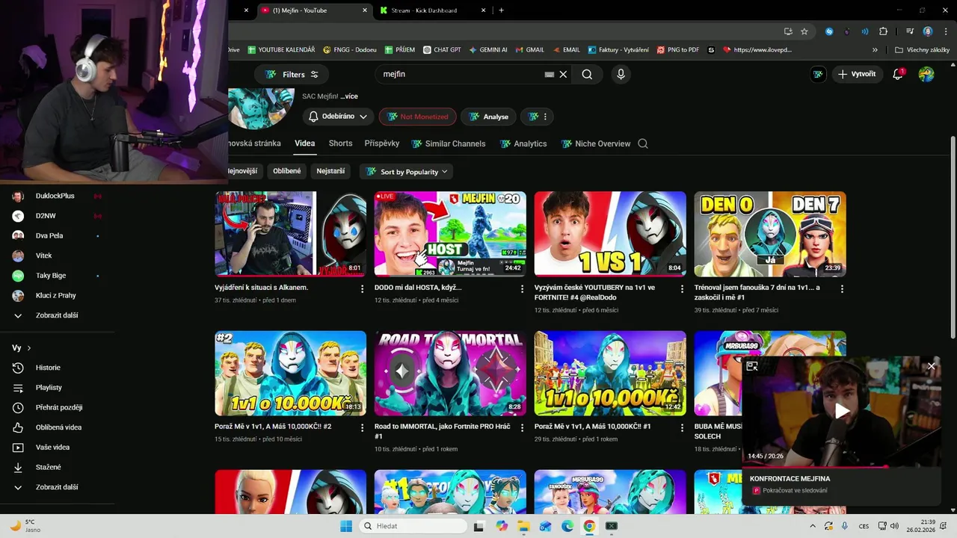Expand Zobrazit další under the Vy section

(57, 487)
